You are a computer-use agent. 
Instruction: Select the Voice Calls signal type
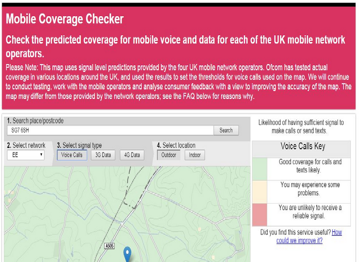(72, 155)
